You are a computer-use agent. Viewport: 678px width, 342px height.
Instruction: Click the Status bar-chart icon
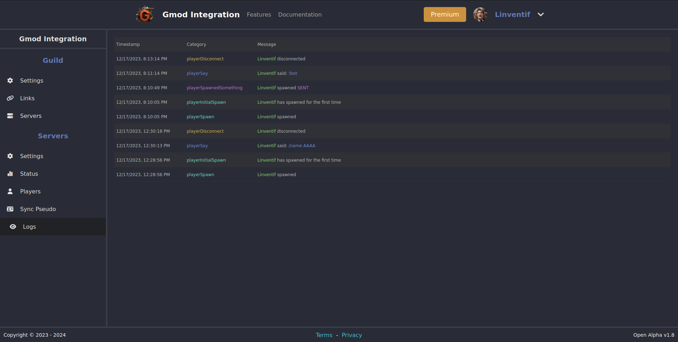[10, 174]
